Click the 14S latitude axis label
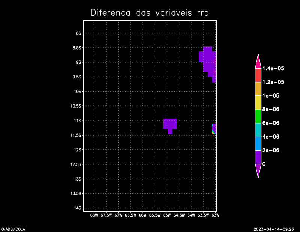This screenshot has width=300, height=232. [x=78, y=208]
